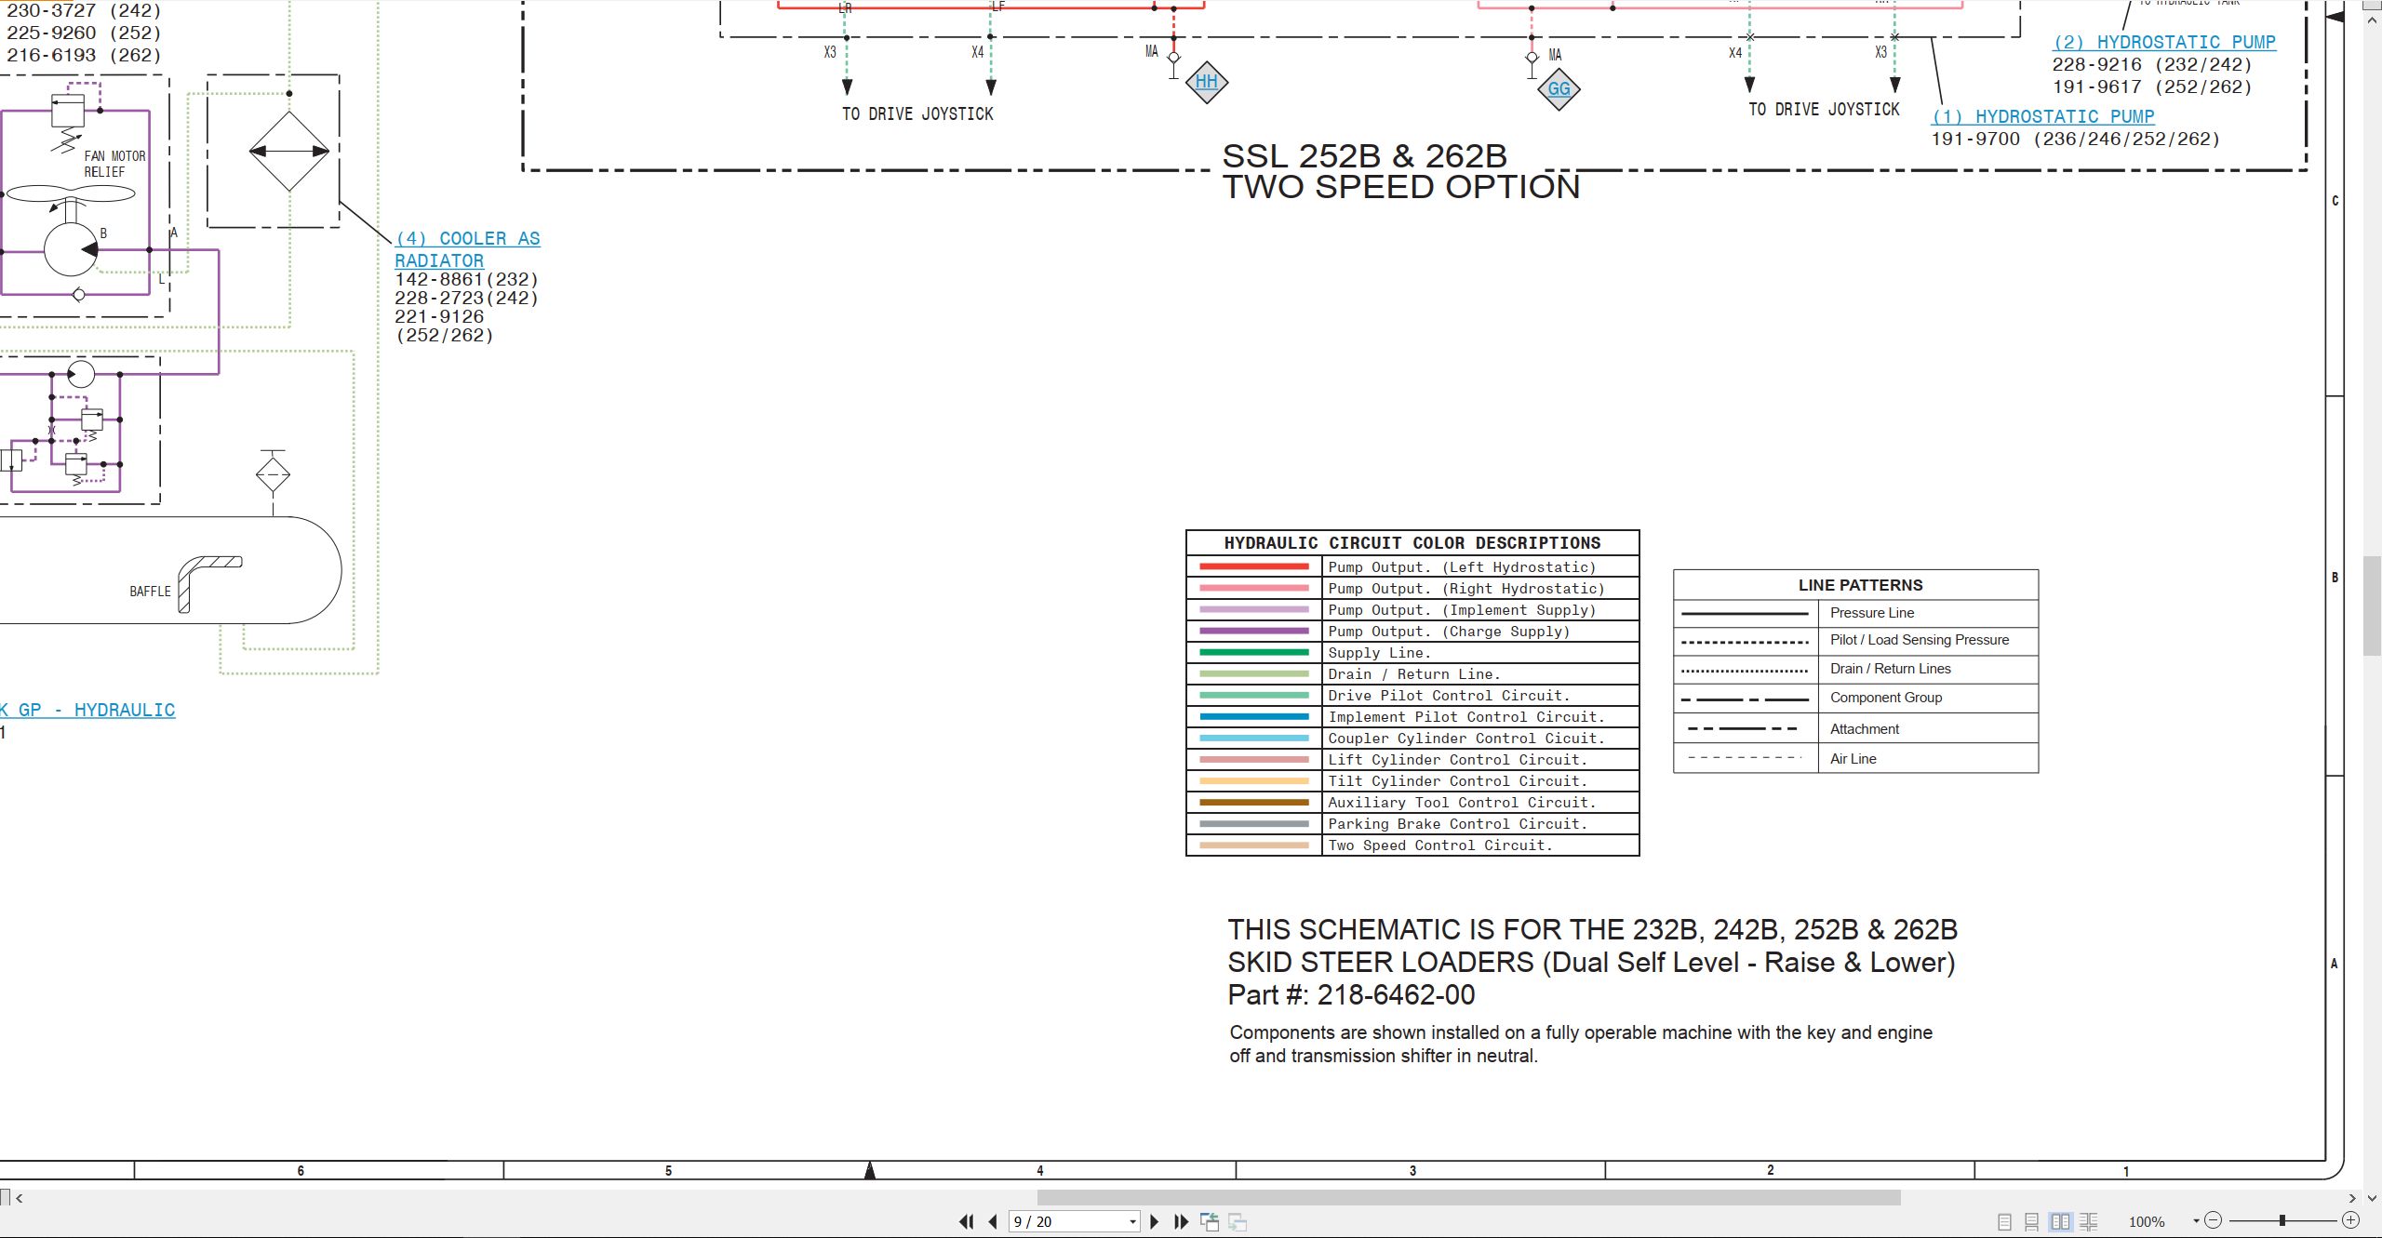Viewport: 2382px width, 1238px height.
Task: Click the brown Auxiliary Tool Control swatch
Action: point(1254,802)
